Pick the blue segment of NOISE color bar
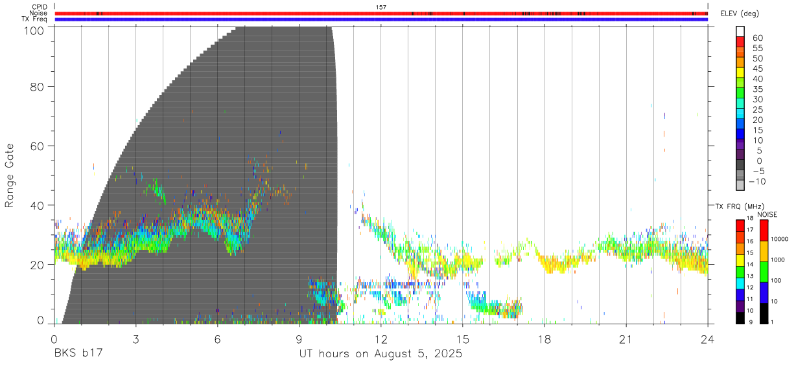The height and width of the screenshot is (367, 796). pyautogui.click(x=764, y=293)
